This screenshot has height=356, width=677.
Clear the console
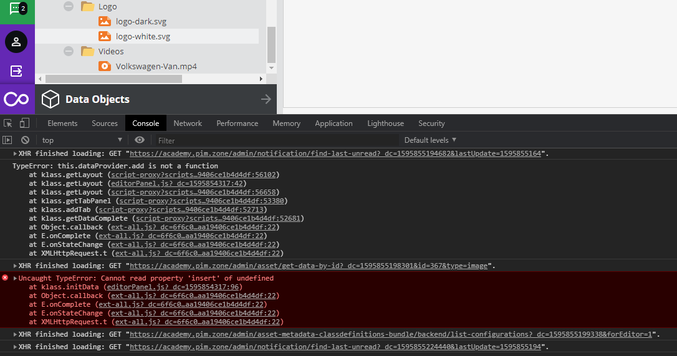click(25, 140)
